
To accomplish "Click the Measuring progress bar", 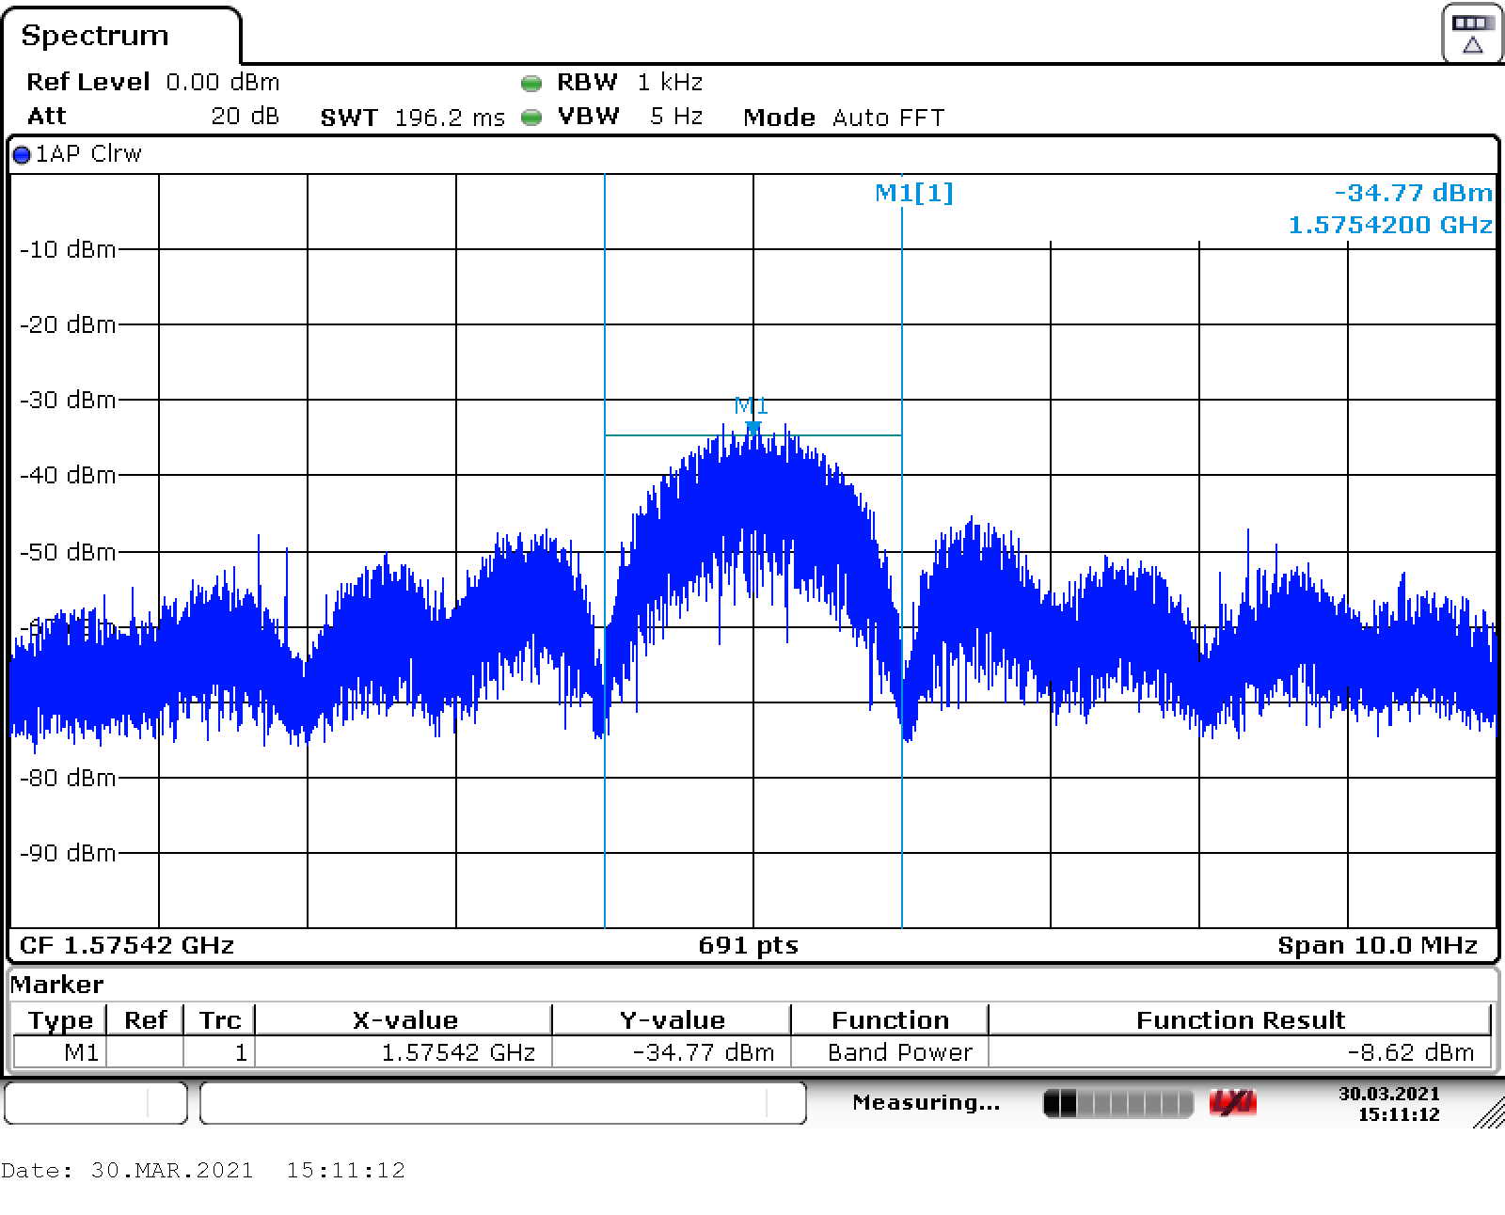I will click(x=1117, y=1103).
